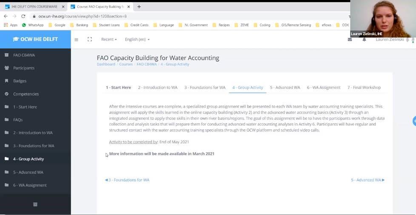The image size is (416, 215).
Task: Click the browser back arrow
Action: [6, 16]
